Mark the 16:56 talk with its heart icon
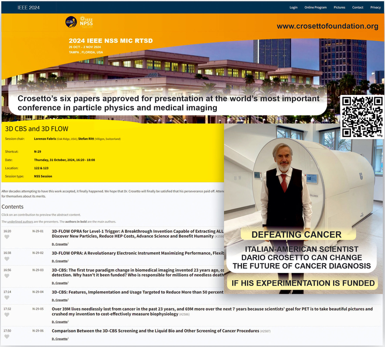The image size is (385, 347). (x=6, y=276)
